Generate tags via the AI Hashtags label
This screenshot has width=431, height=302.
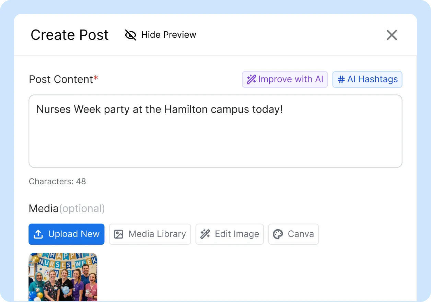pos(372,80)
